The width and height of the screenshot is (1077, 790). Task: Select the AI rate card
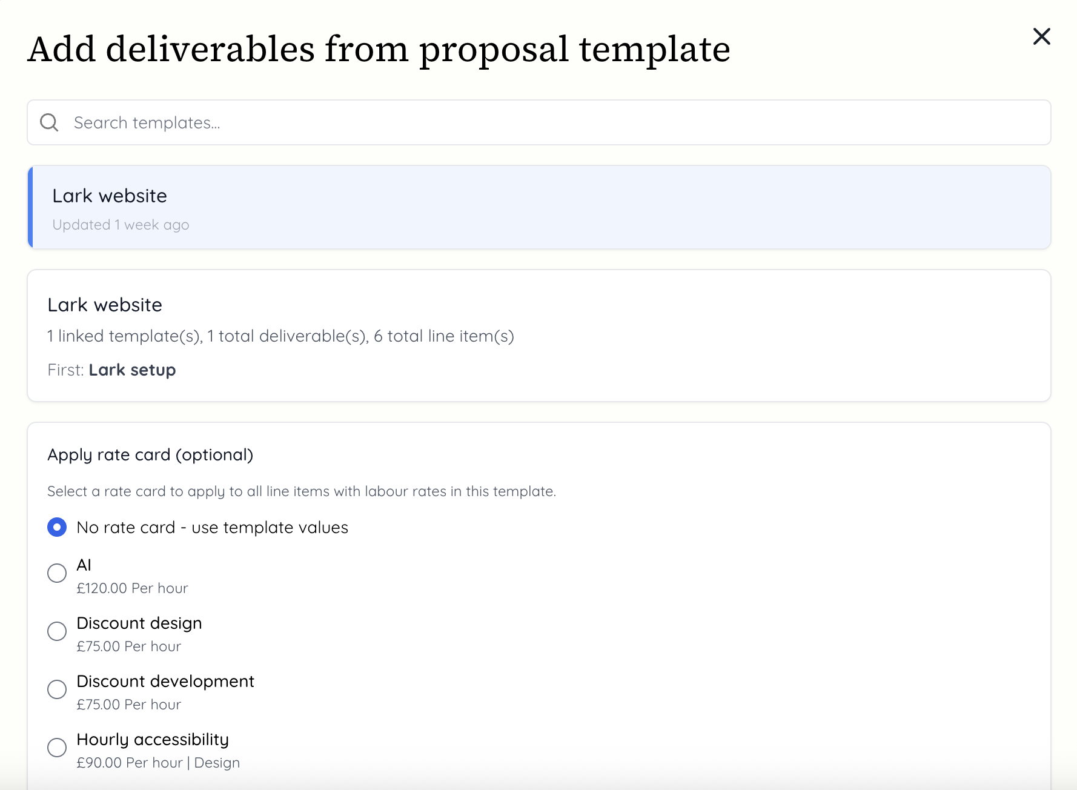coord(57,573)
